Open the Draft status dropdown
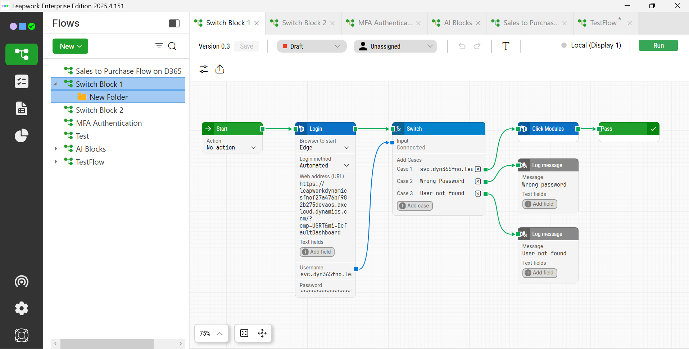689x349 pixels. pos(311,46)
